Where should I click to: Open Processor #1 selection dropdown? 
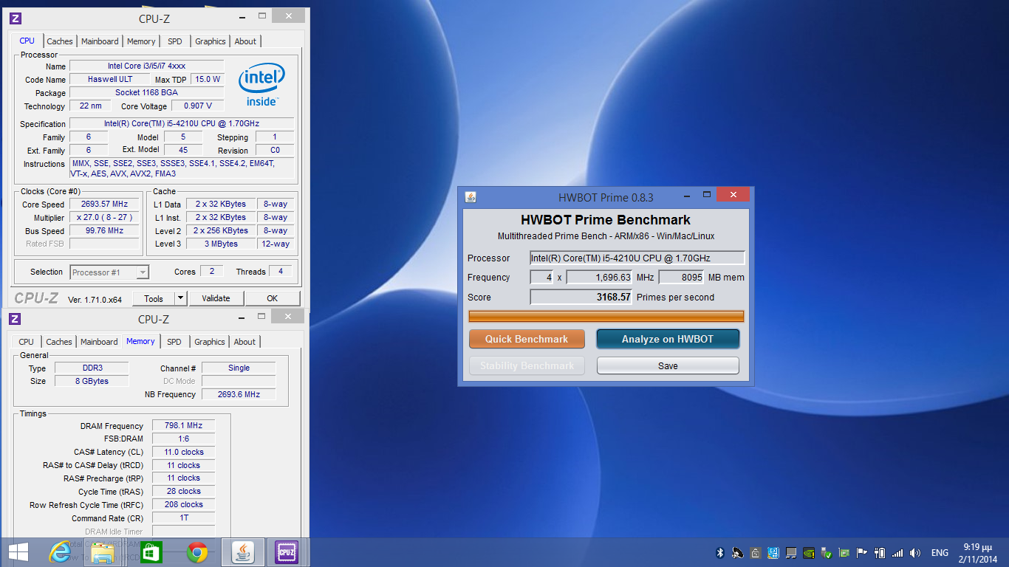pyautogui.click(x=109, y=272)
